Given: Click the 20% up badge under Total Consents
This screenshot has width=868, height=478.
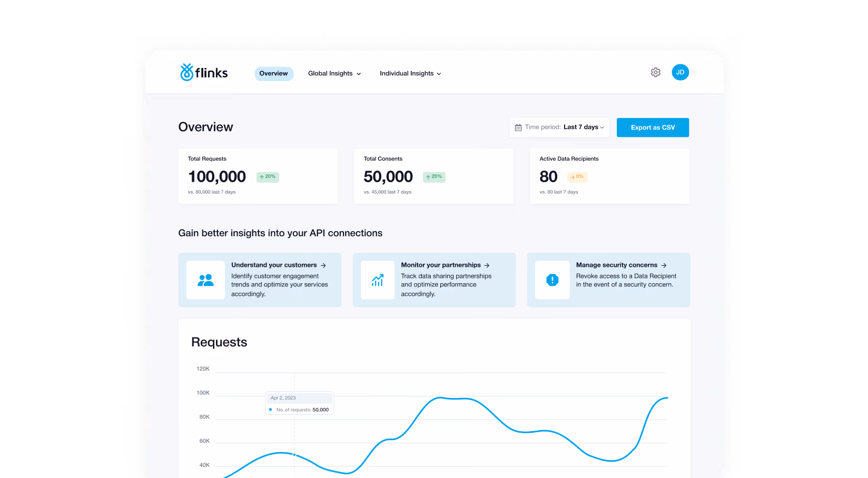Looking at the screenshot, I should pos(434,177).
